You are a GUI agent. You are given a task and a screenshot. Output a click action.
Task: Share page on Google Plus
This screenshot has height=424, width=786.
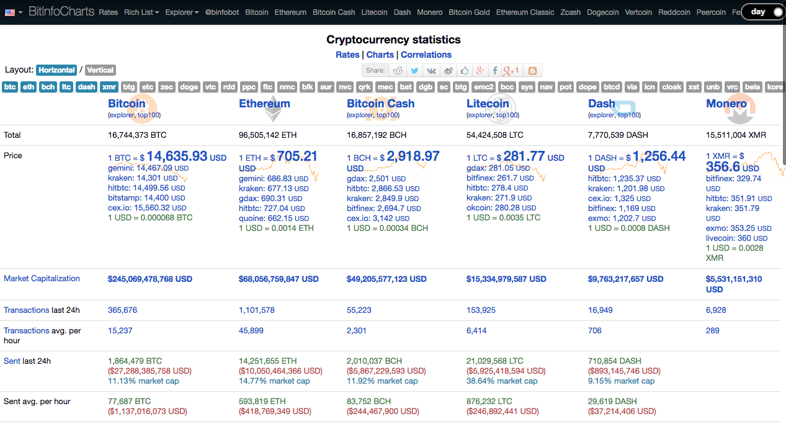[480, 71]
